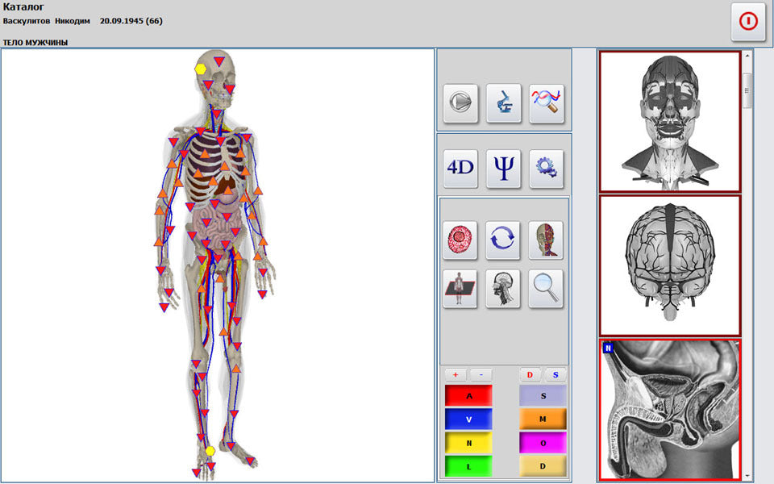
Task: Click the zoom magnifier icon
Action: click(547, 290)
